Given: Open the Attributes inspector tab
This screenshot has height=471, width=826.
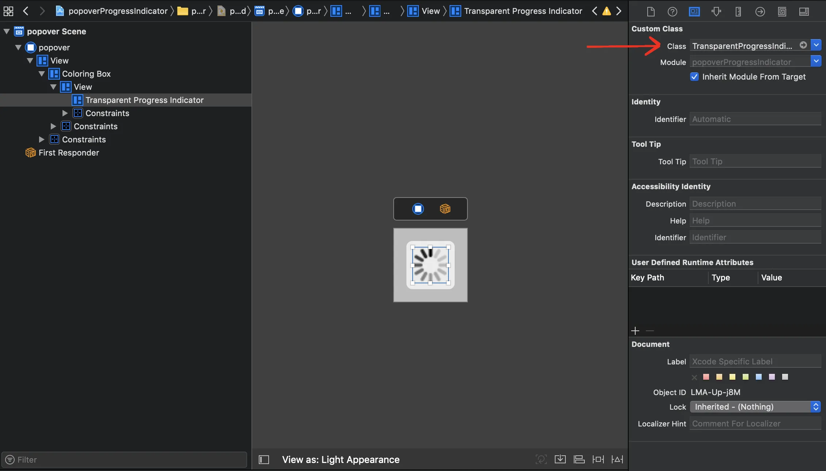Looking at the screenshot, I should (x=716, y=12).
